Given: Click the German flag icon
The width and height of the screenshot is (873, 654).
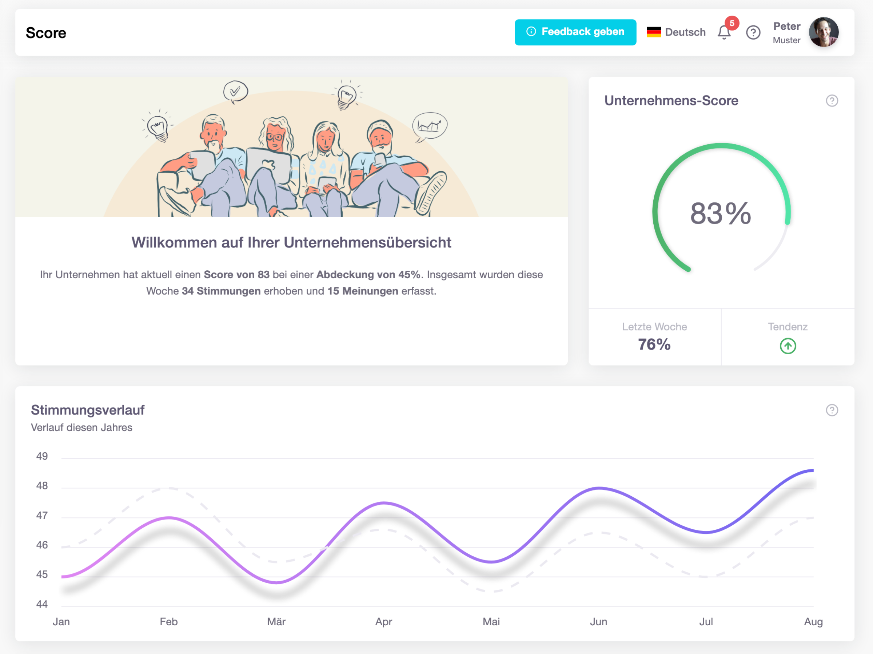Looking at the screenshot, I should [654, 32].
